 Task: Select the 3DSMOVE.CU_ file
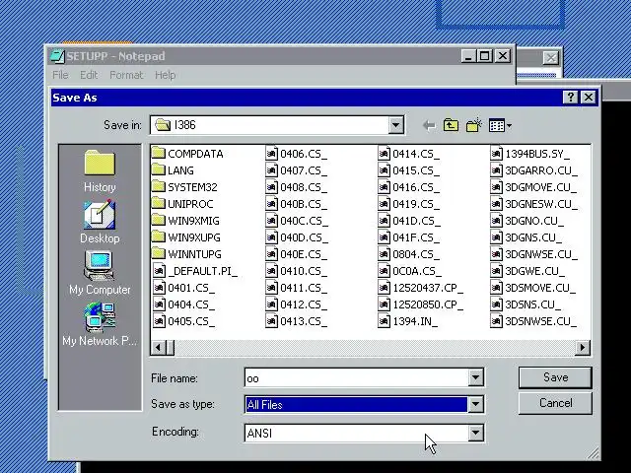[532, 288]
